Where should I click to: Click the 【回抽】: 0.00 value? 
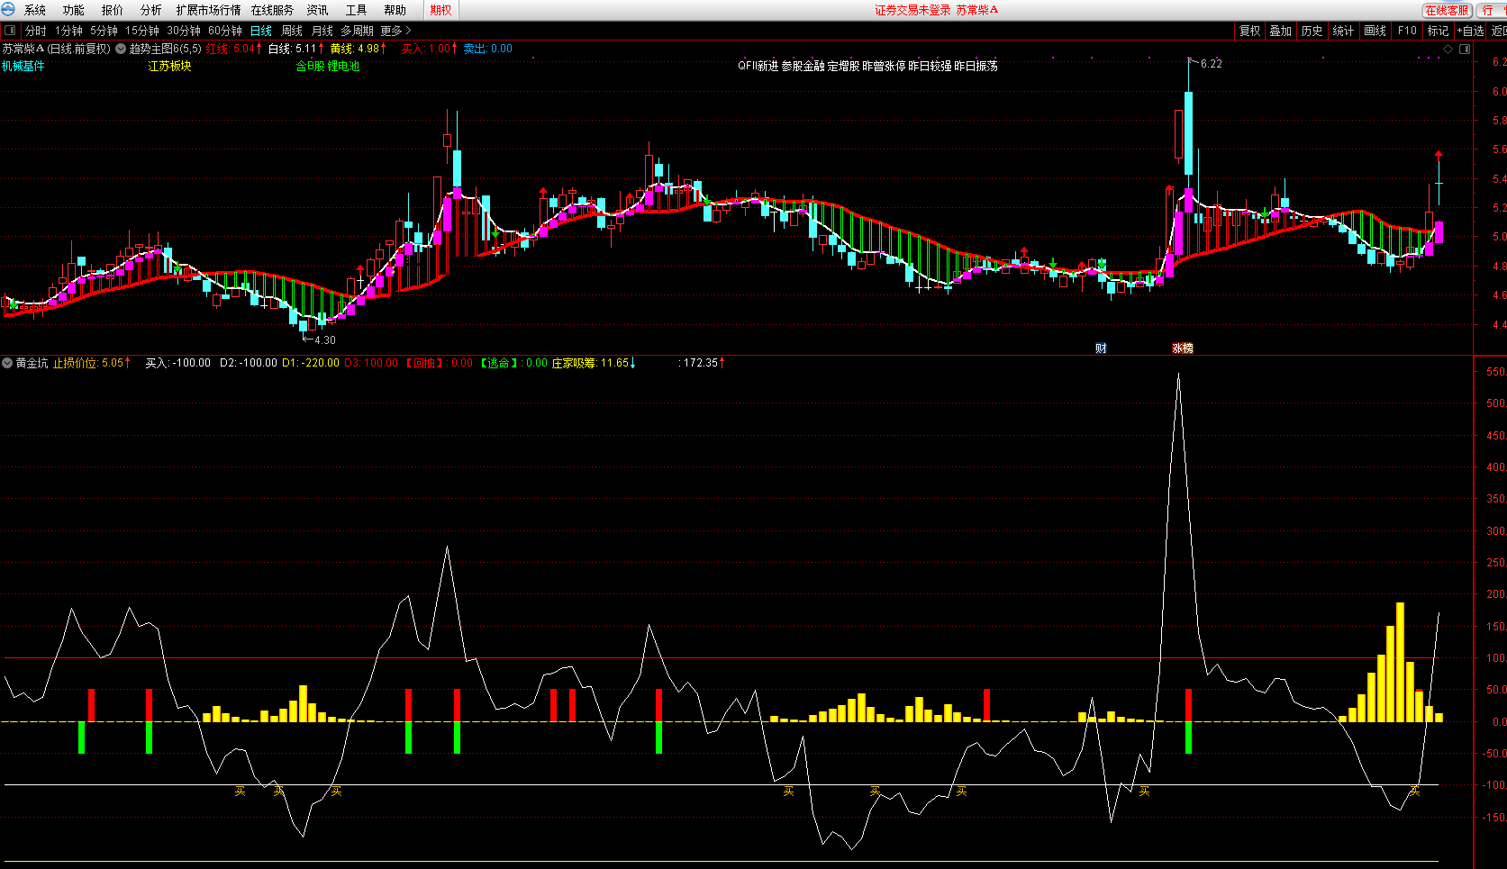tap(437, 363)
